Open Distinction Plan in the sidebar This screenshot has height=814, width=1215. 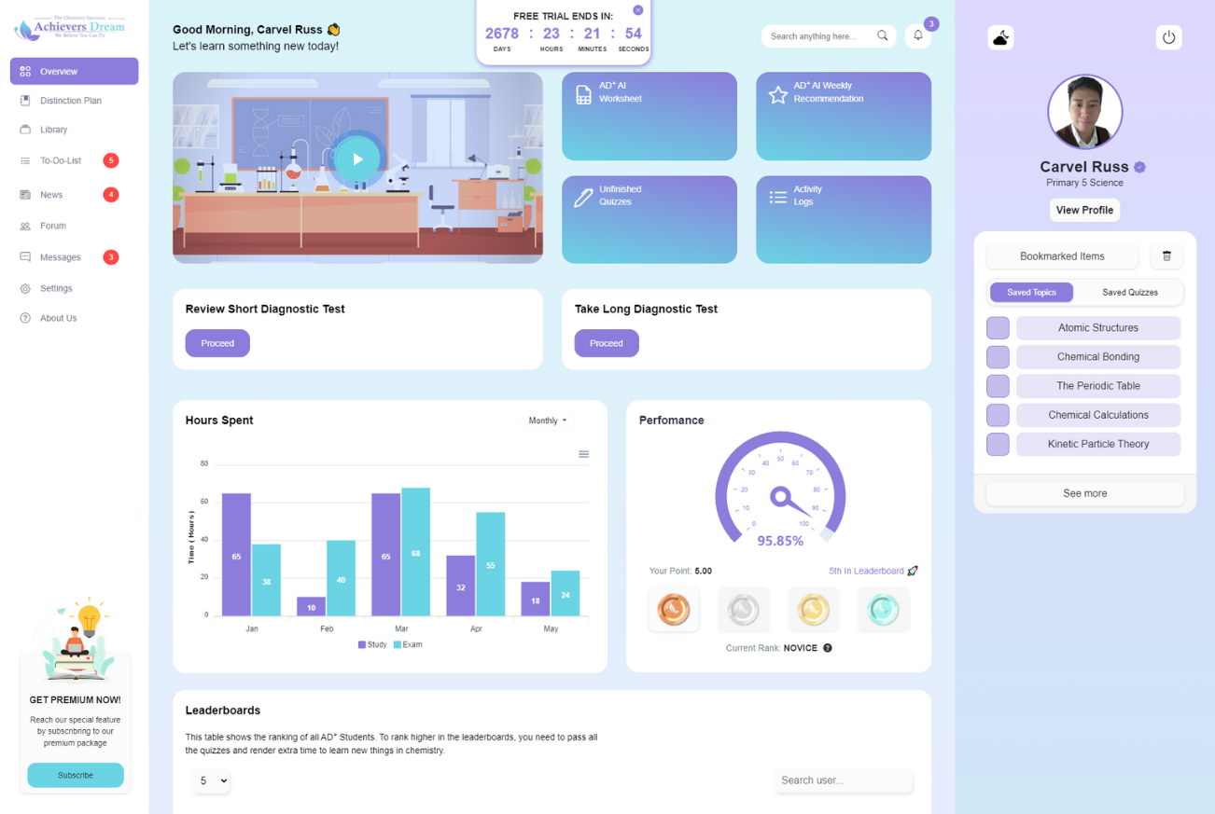70,101
